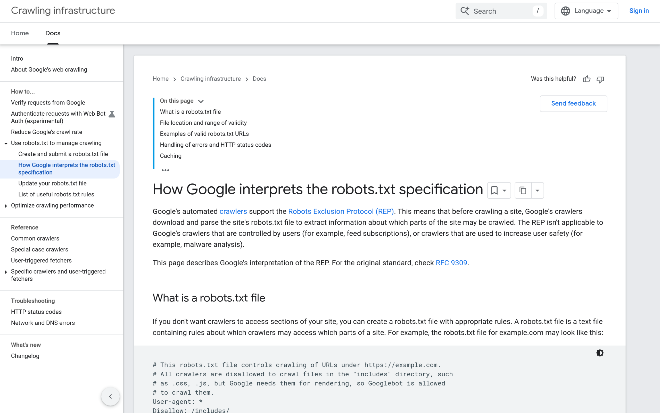
Task: Open Common crawlers reference page
Action: coord(35,239)
